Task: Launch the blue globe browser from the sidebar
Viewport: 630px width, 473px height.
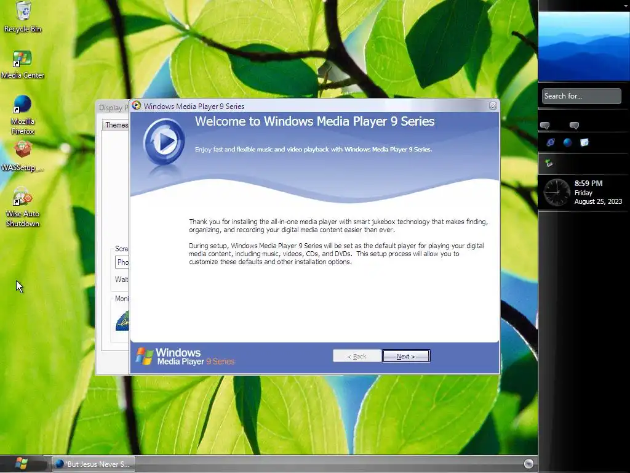Action: pyautogui.click(x=568, y=142)
